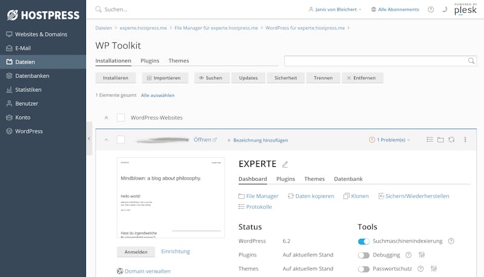This screenshot has height=277, width=484.
Task: Open the folder icon in site row
Action: [x=440, y=140]
